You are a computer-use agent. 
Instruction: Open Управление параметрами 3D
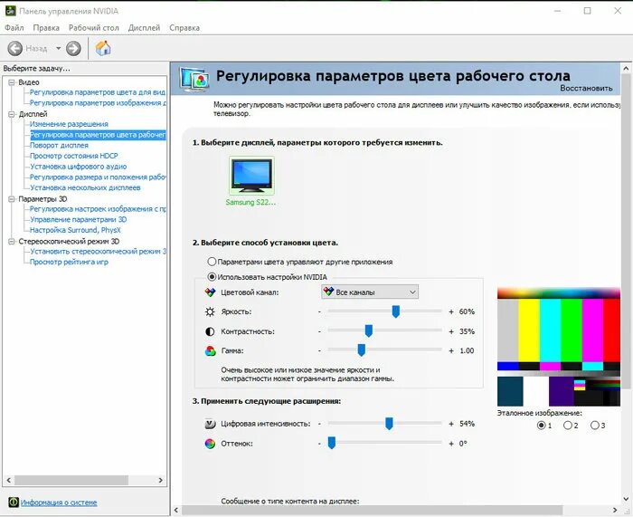click(79, 219)
